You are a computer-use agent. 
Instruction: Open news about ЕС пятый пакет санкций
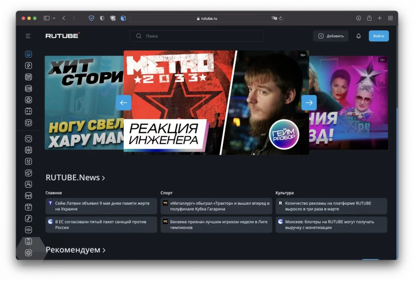101,224
